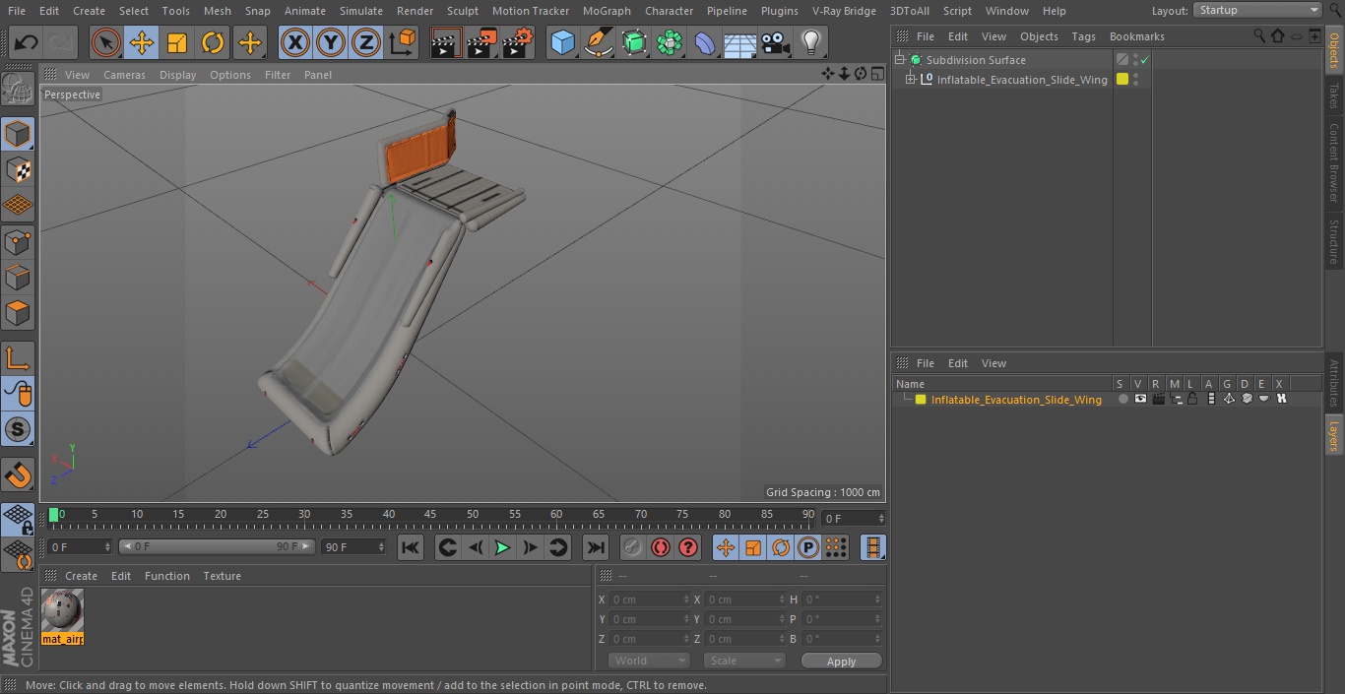Click the Viewport Solo S icon
The image size is (1345, 694).
point(18,429)
